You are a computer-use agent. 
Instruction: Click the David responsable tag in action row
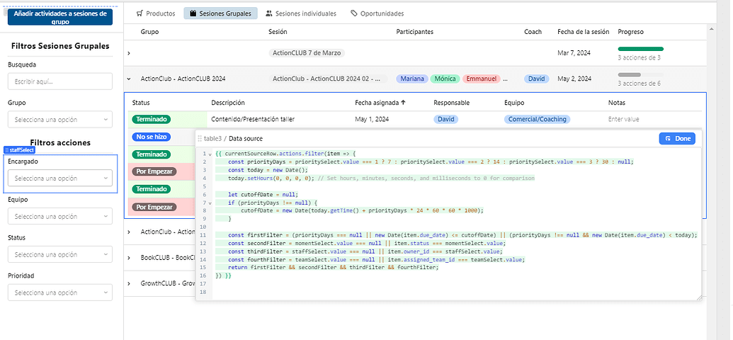coord(446,119)
